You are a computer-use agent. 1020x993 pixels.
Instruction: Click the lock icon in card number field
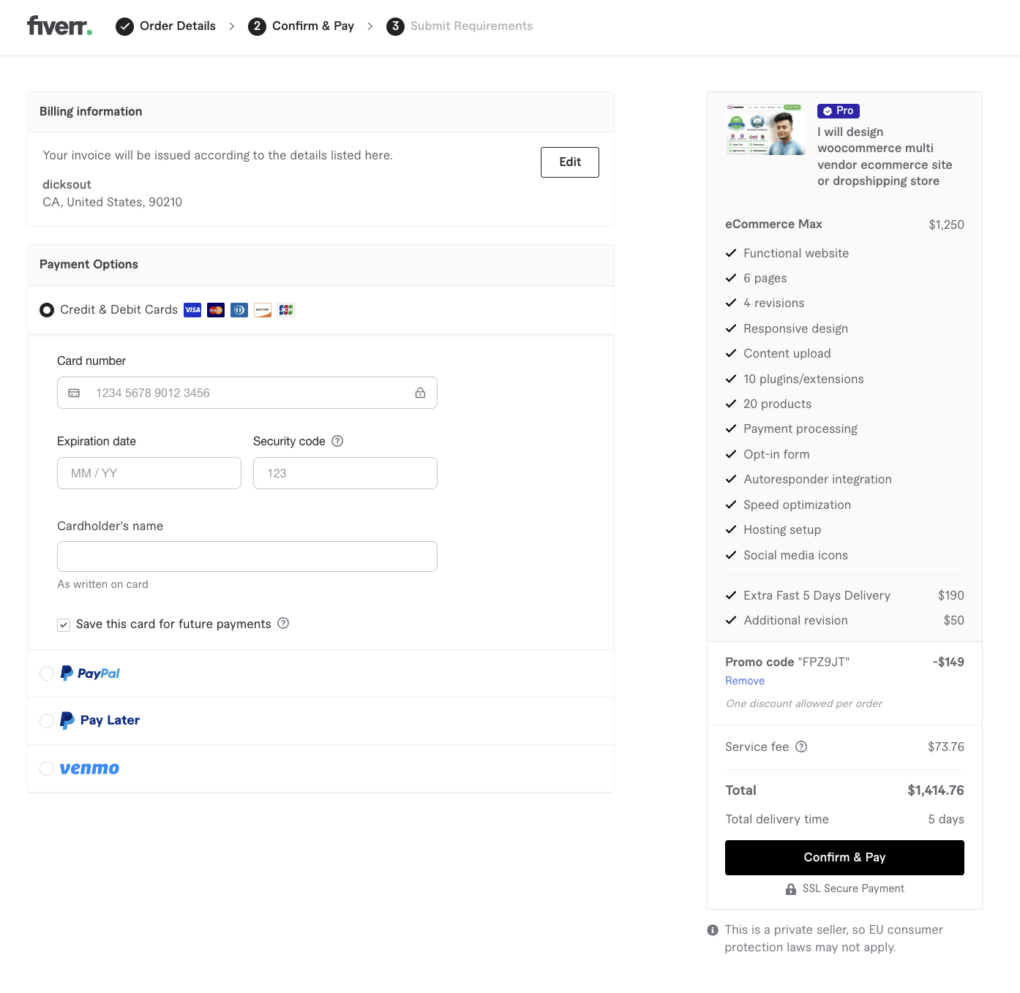tap(420, 393)
